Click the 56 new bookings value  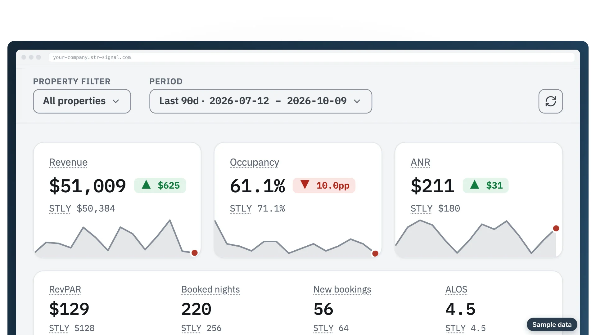pos(323,309)
